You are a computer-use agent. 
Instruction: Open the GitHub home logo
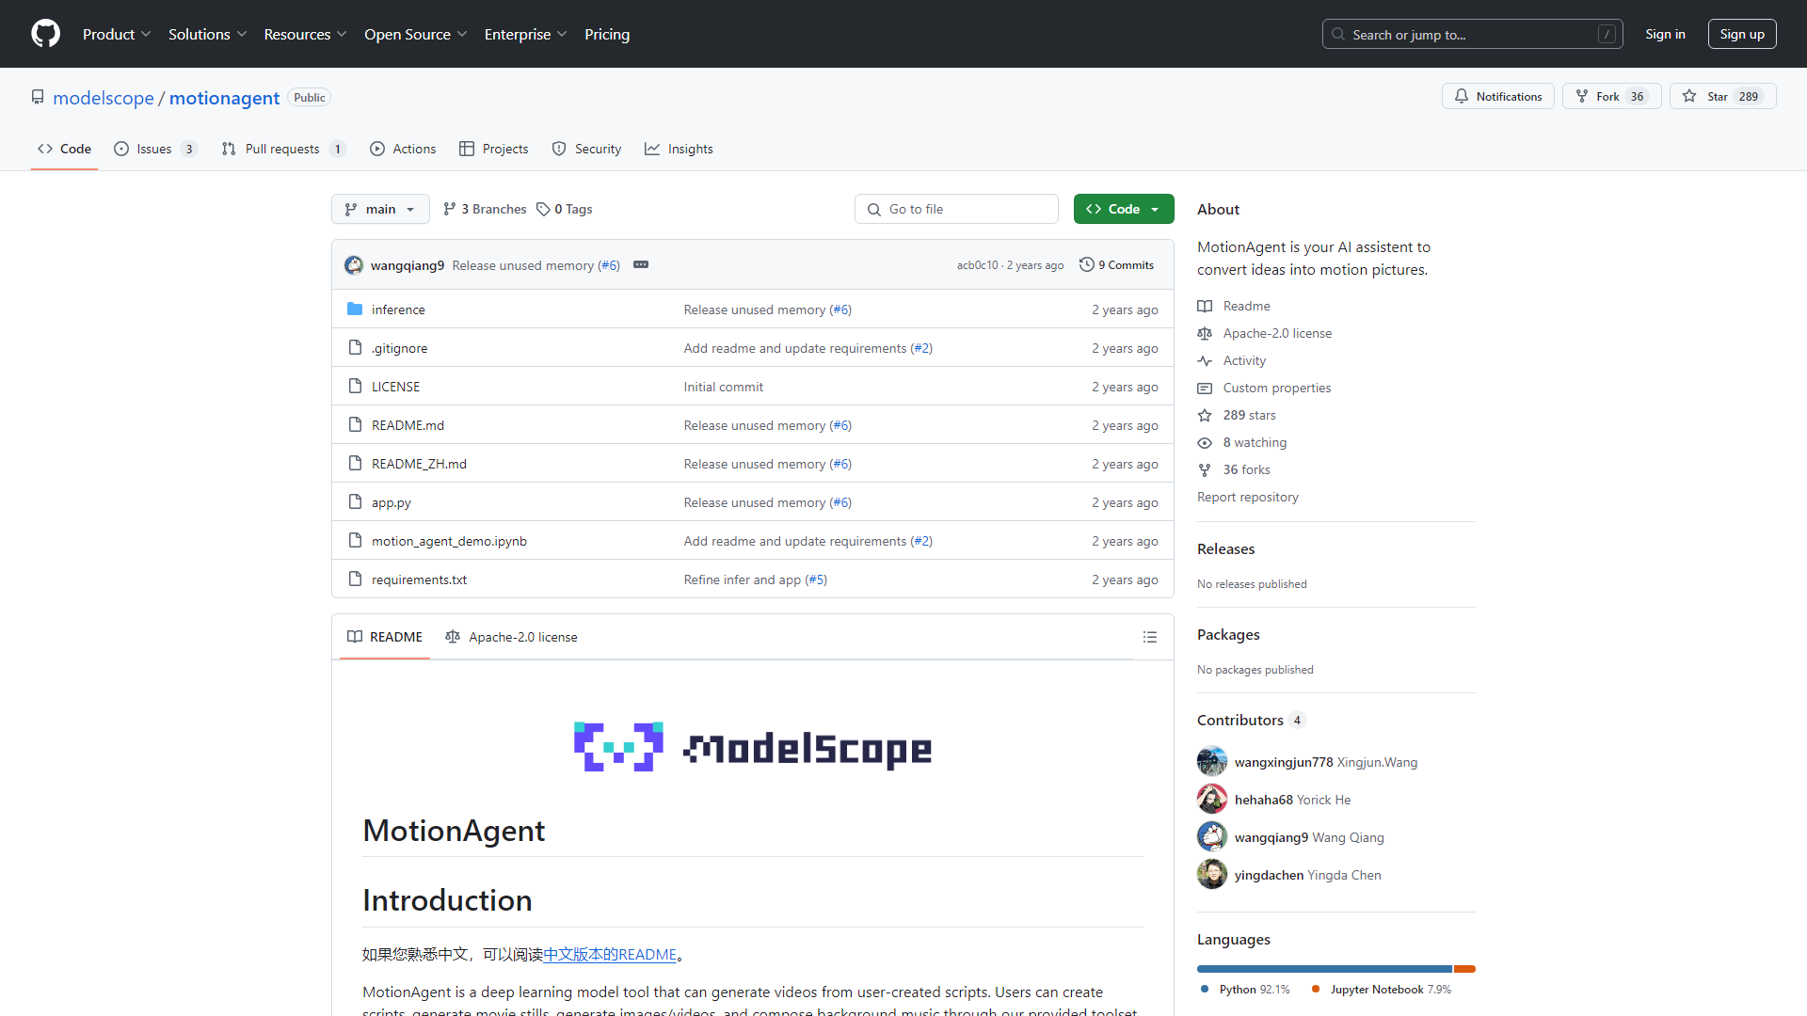pos(45,34)
